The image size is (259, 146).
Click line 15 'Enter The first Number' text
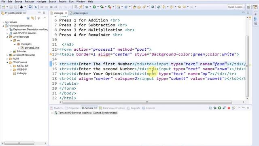coord(105,64)
